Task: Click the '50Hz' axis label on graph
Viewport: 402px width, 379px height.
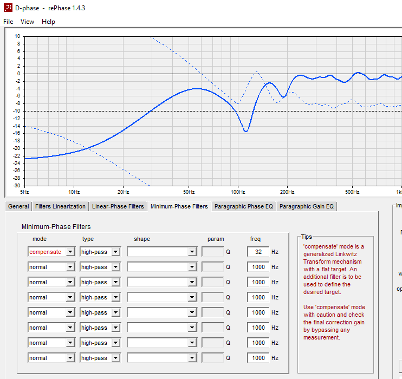Action: click(189, 192)
